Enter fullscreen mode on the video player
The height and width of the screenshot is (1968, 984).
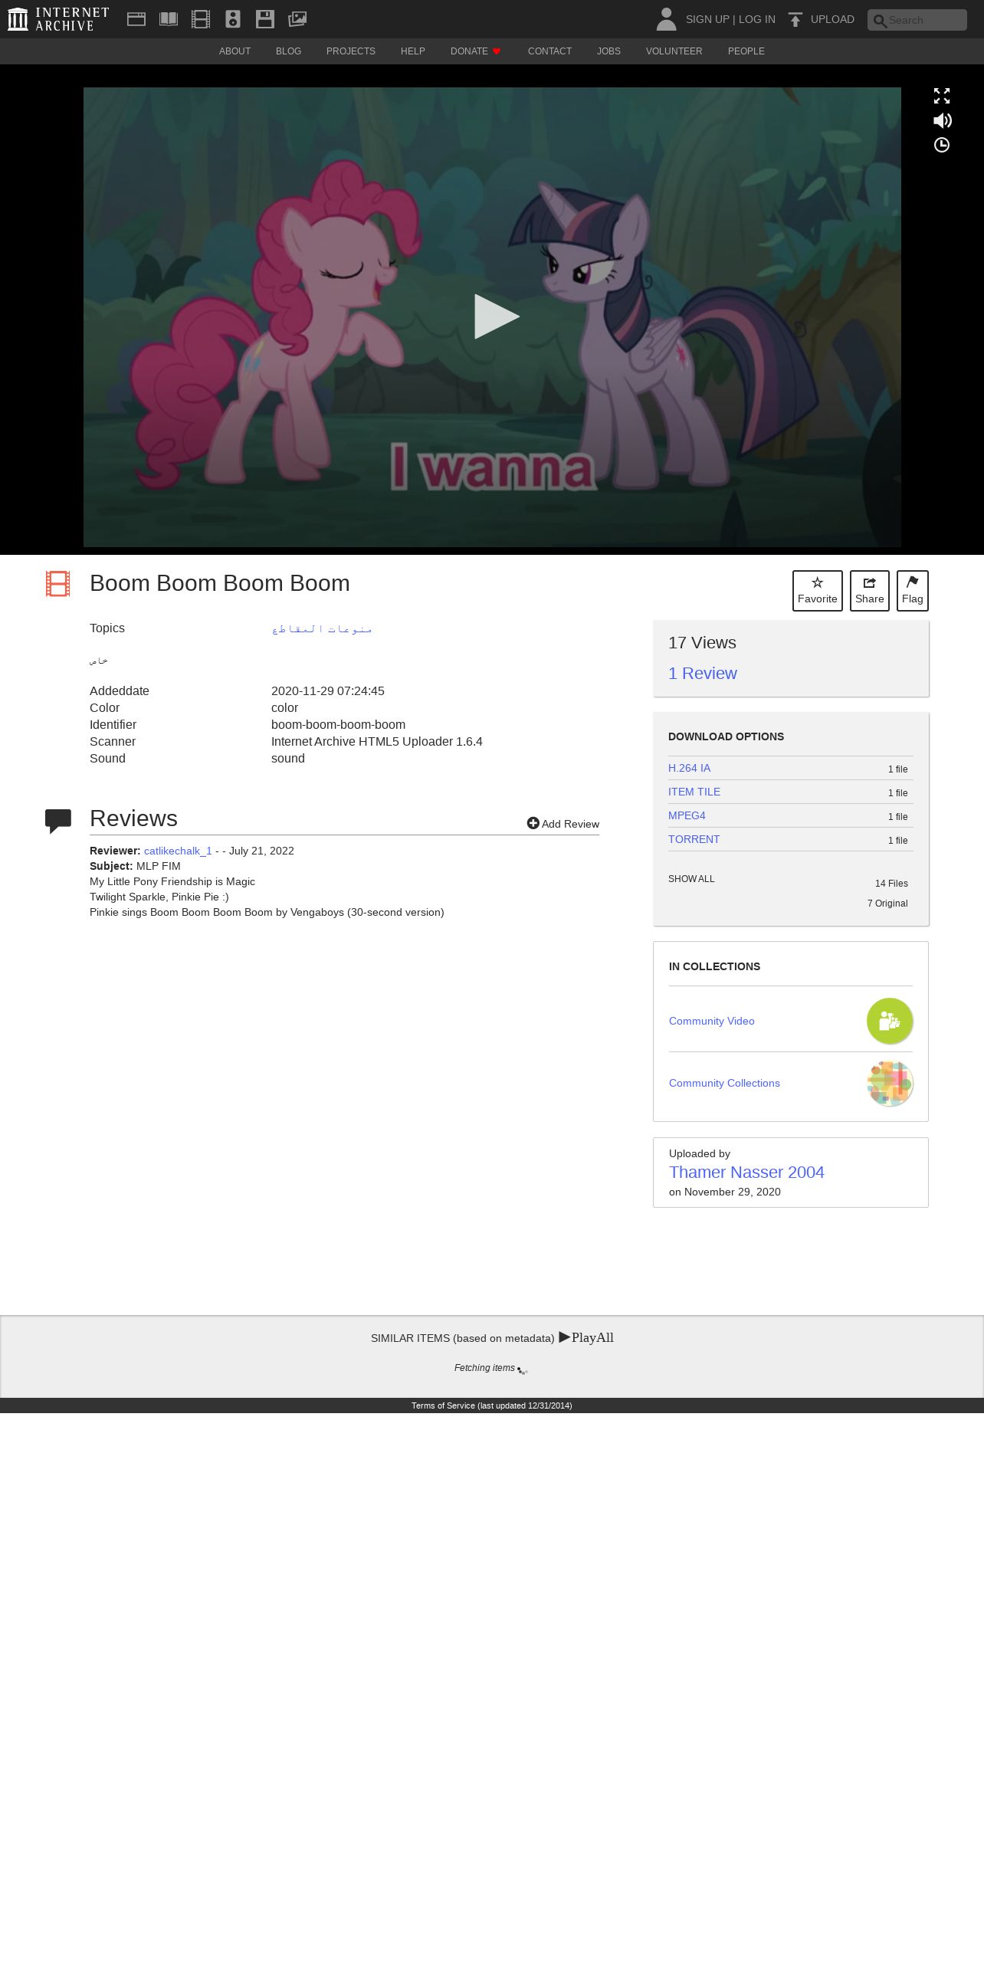click(942, 96)
